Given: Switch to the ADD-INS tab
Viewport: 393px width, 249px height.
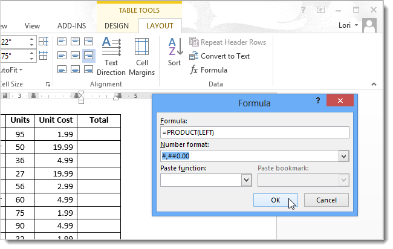Looking at the screenshot, I should (72, 26).
